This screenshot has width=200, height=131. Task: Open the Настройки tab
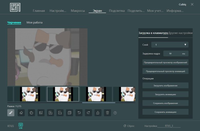(58, 11)
